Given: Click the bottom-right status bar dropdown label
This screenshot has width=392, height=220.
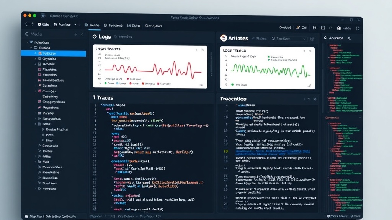Looking at the screenshot, I should (x=339, y=216).
